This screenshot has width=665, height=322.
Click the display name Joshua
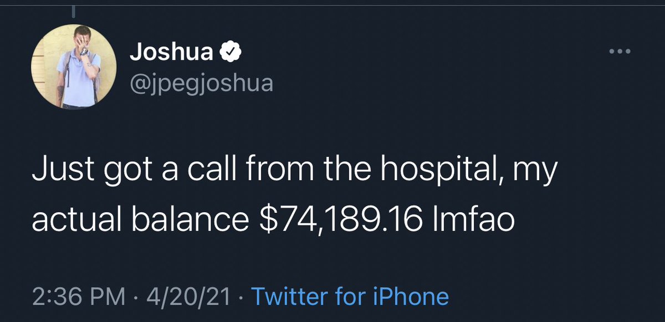(171, 53)
